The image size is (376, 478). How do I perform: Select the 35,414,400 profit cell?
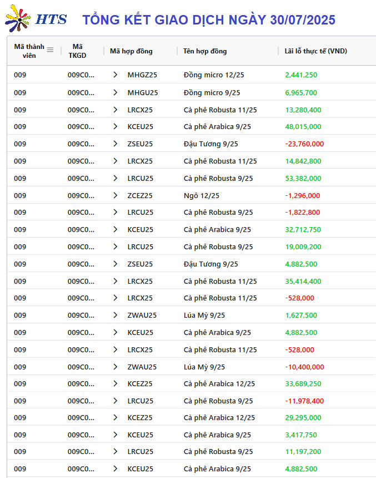click(x=303, y=282)
